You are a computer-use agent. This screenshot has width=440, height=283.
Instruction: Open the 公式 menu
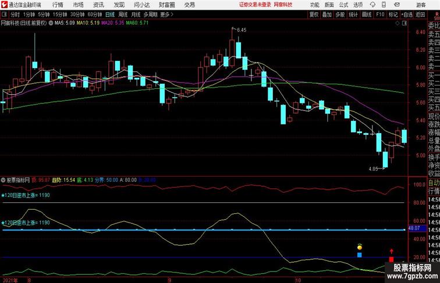click(343, 5)
